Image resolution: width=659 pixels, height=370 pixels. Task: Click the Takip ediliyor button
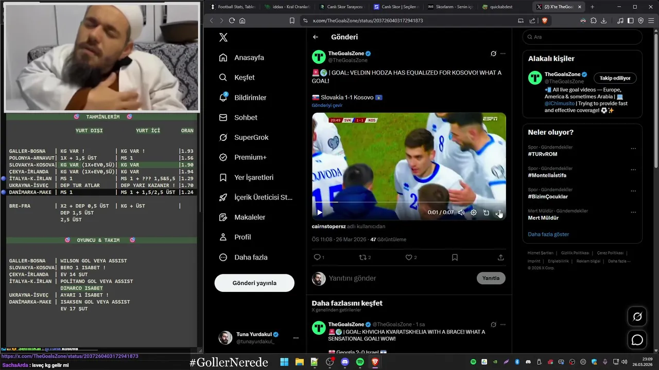[x=615, y=78]
